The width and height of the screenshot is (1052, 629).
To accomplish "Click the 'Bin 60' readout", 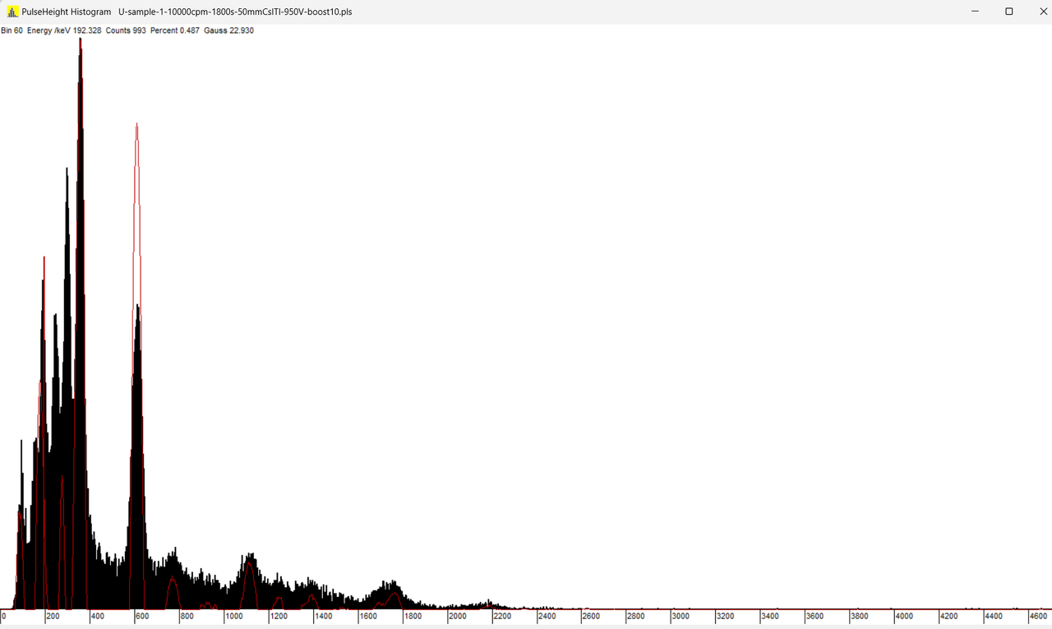I will 12,30.
